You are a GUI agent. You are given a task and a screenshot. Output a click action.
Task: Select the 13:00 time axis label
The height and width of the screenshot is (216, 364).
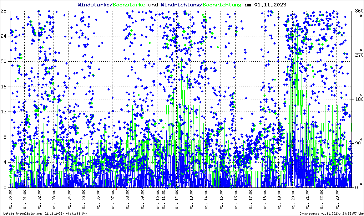tap(191, 199)
